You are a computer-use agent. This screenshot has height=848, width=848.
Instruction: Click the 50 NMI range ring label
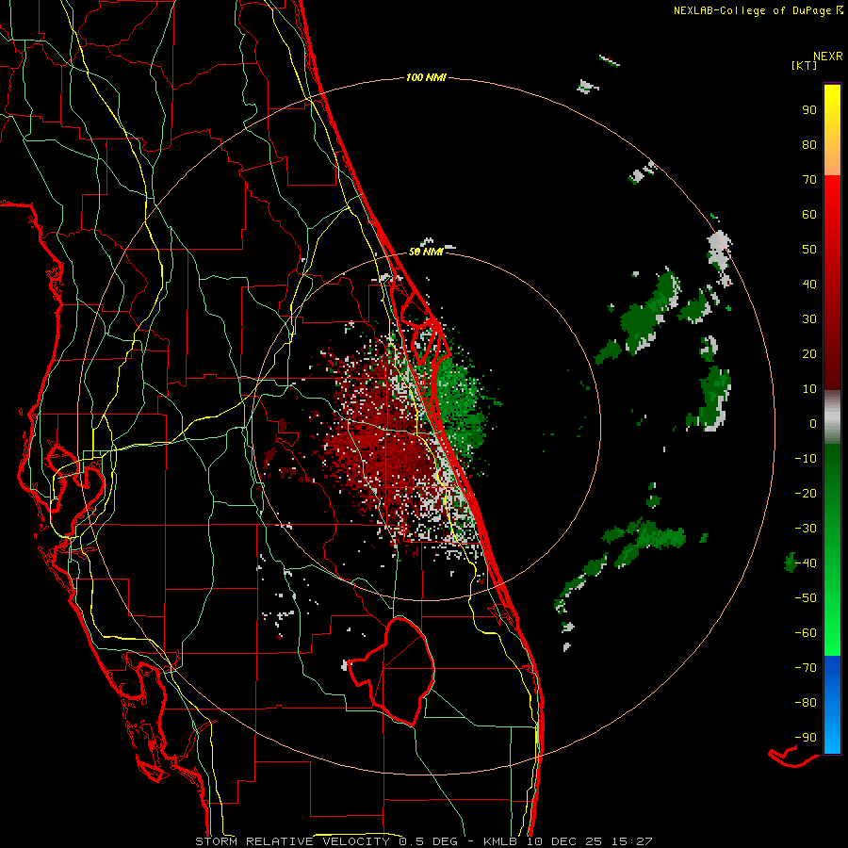(x=426, y=252)
